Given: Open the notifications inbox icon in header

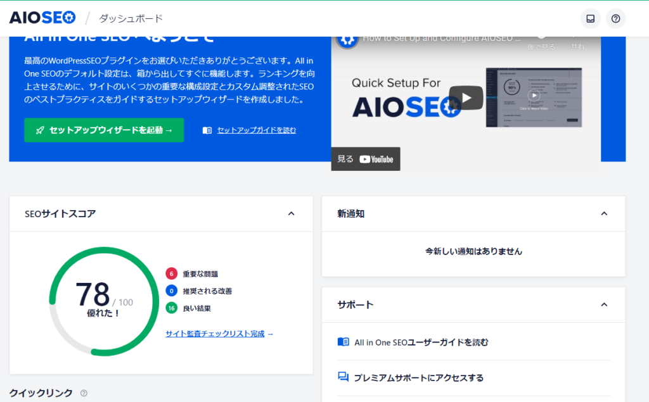Looking at the screenshot, I should [590, 18].
